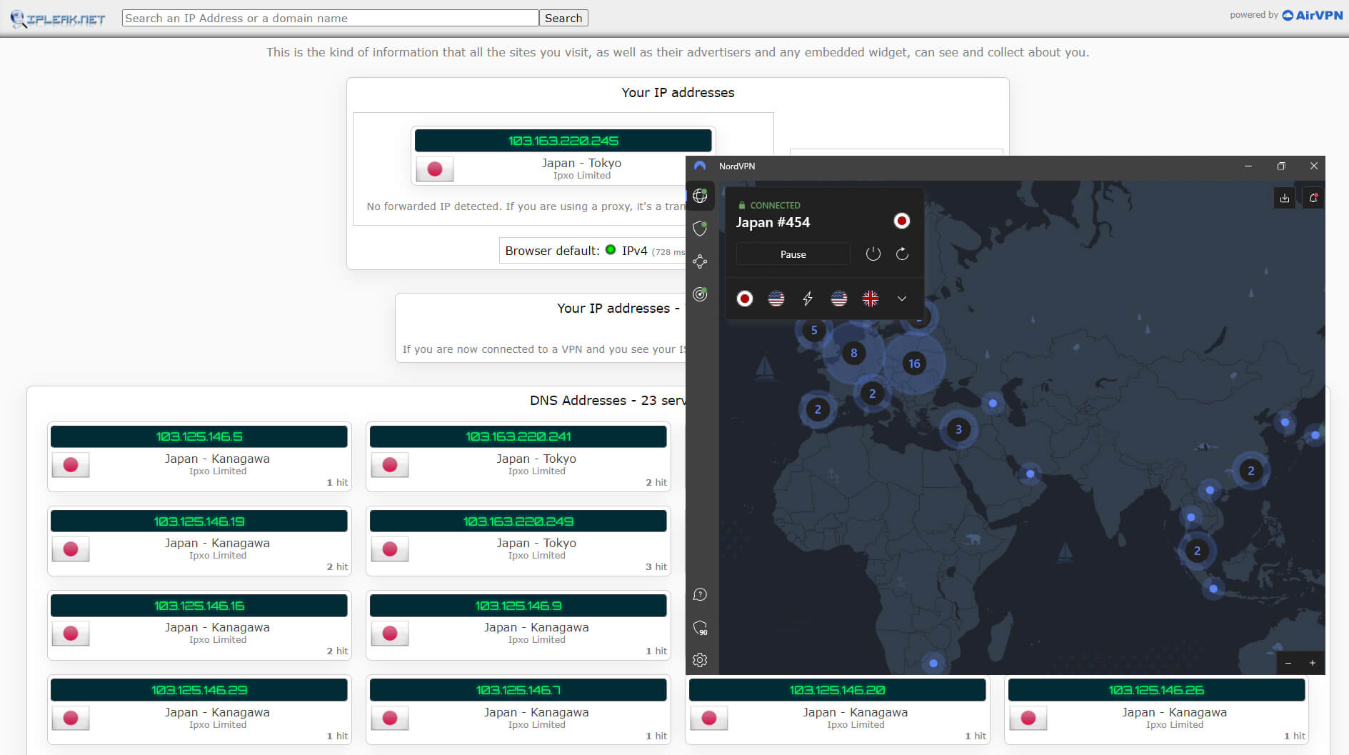The height and width of the screenshot is (755, 1349).
Task: Click the map cluster marked 5
Action: (814, 330)
